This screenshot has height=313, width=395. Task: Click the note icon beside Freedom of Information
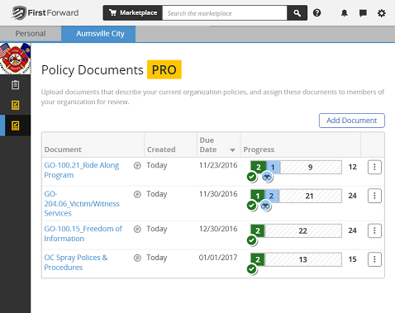click(137, 229)
